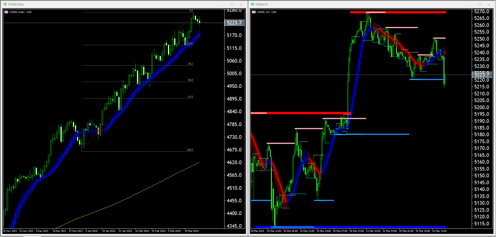The width and height of the screenshot is (496, 237).
Task: Select the thick blue support line at H1 chart bottom
Action: point(351,227)
